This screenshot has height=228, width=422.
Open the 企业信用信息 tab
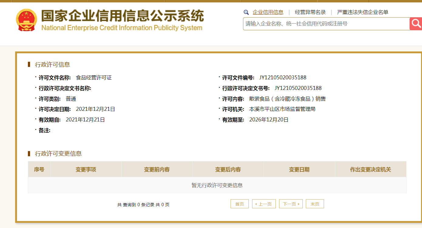(x=268, y=12)
